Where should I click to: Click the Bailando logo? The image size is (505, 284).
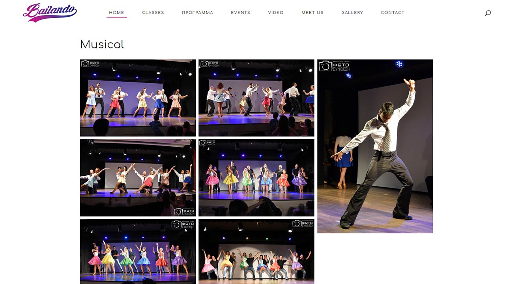coord(50,12)
